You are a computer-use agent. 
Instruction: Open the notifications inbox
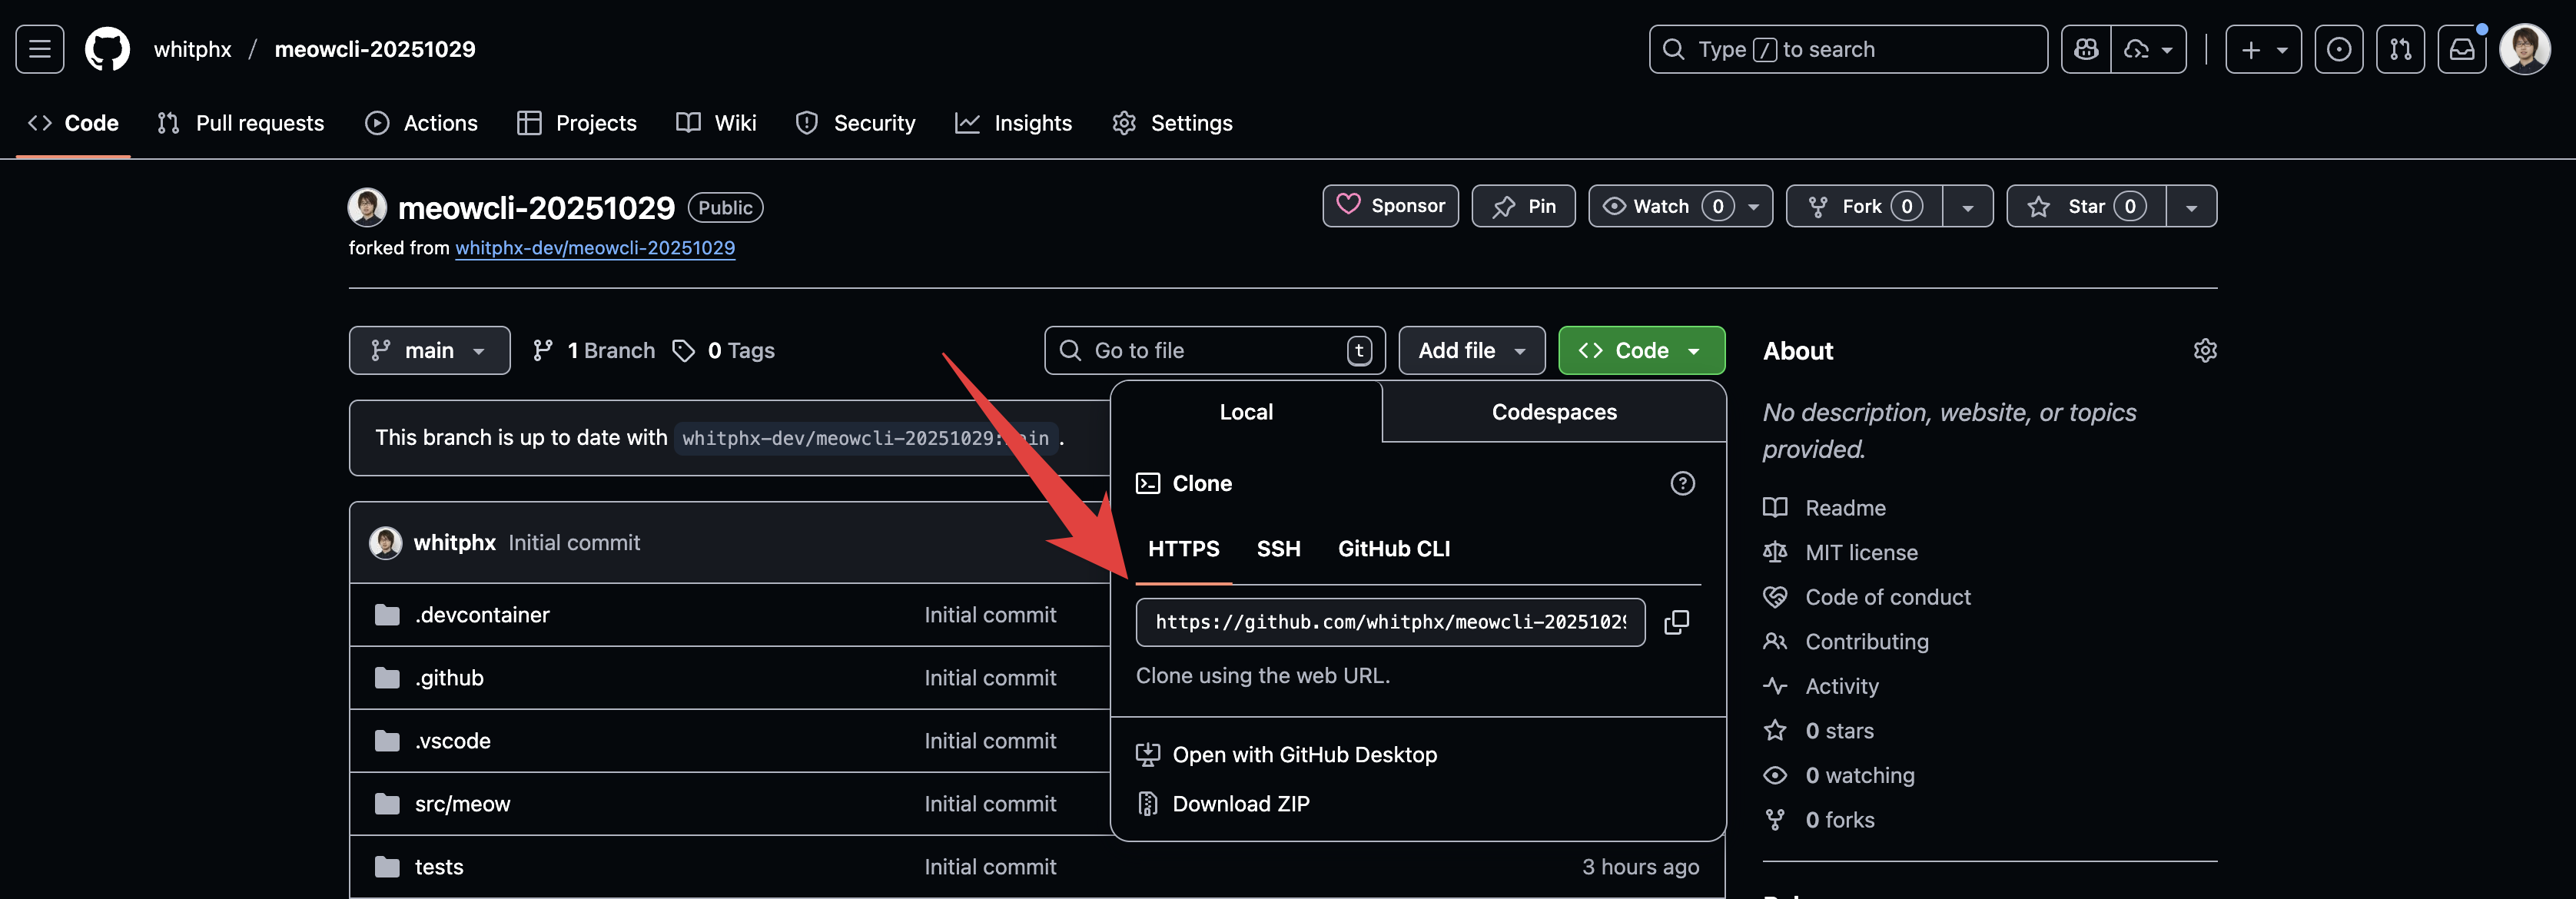[2462, 49]
